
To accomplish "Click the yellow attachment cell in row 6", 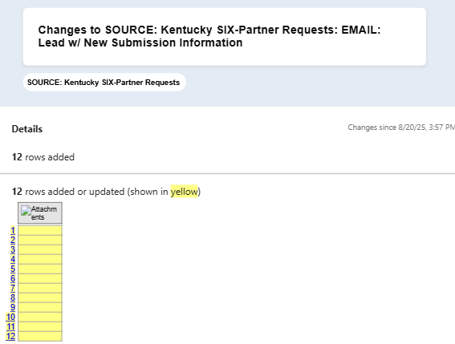I will (x=40, y=279).
